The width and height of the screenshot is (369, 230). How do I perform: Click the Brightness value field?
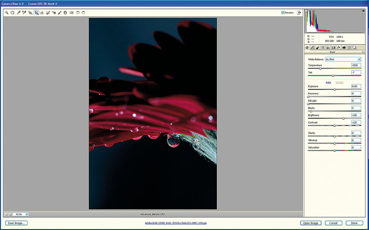(356, 115)
